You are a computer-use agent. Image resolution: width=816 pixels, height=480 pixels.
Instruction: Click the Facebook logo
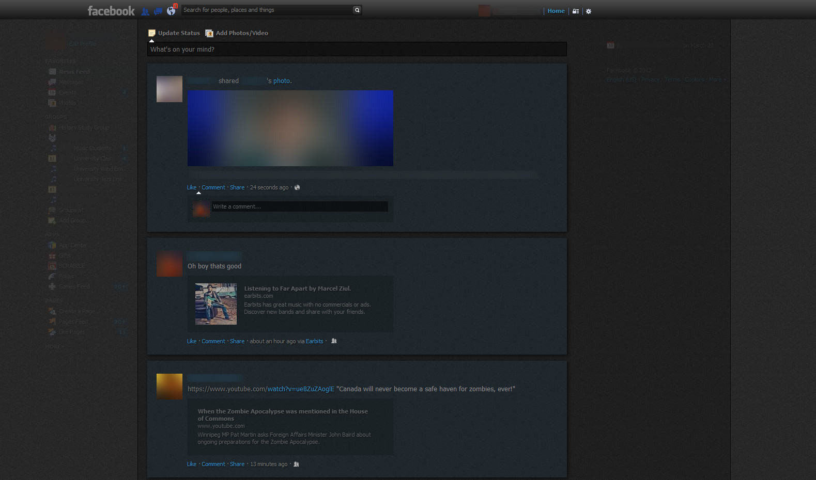click(111, 11)
